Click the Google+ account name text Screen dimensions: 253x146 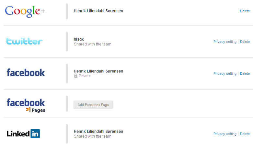pyautogui.click(x=98, y=11)
